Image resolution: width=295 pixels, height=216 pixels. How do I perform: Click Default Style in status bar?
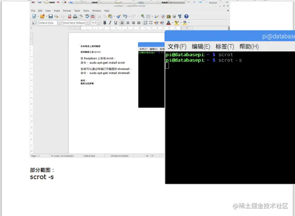pos(90,156)
